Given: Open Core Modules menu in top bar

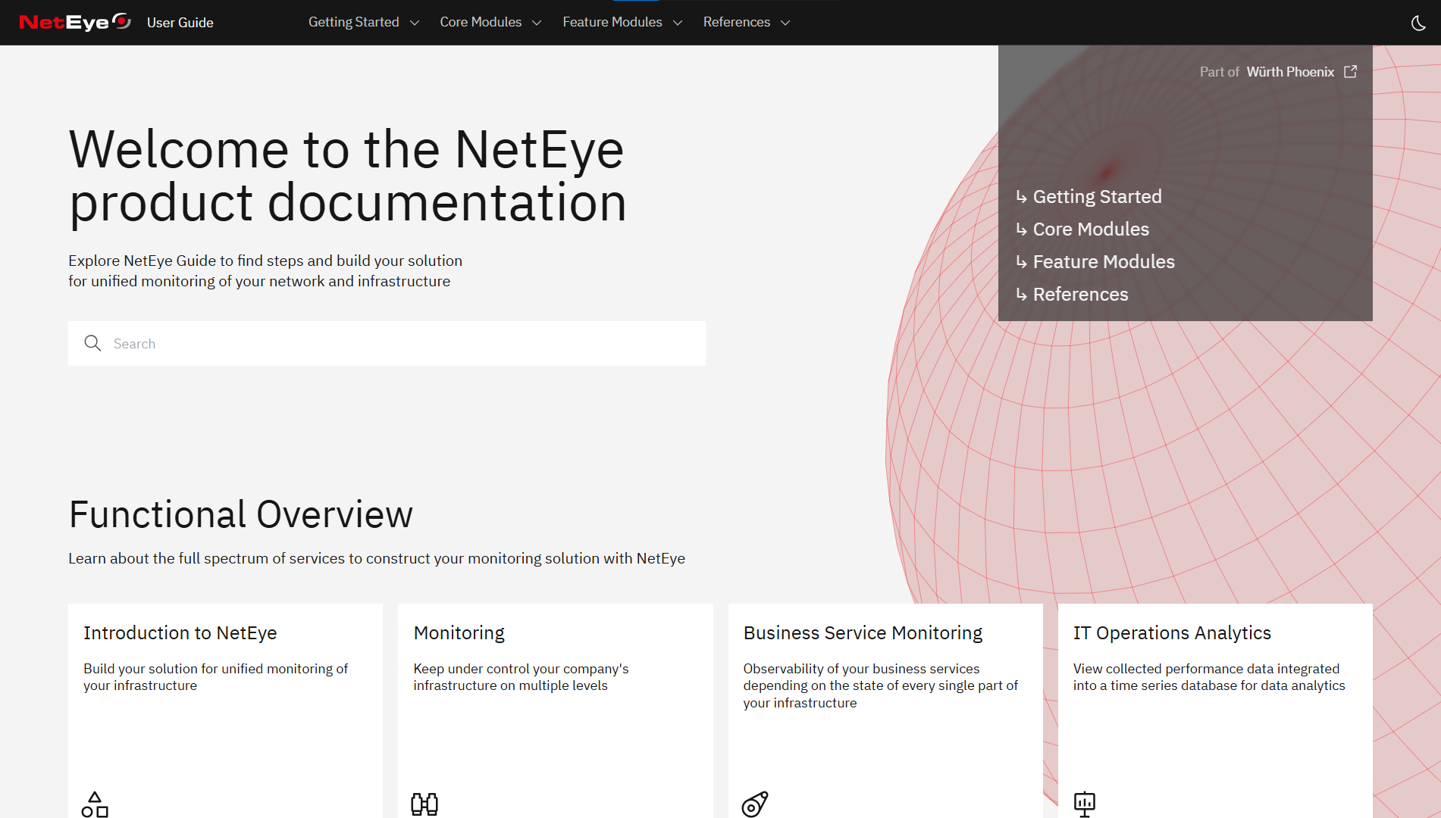Looking at the screenshot, I should click(481, 22).
